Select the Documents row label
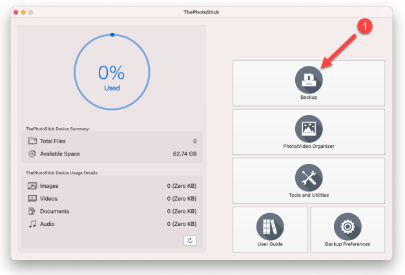The width and height of the screenshot is (405, 275). point(54,211)
